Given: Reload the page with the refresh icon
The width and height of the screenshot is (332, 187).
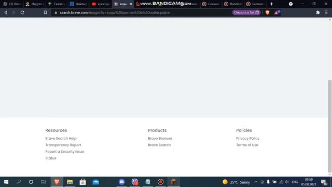Looking at the screenshot, I should point(22,12).
